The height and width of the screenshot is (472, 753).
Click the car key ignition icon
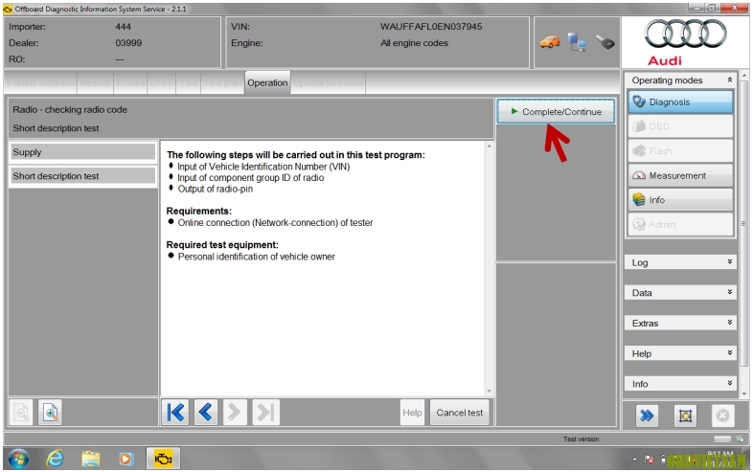click(605, 42)
